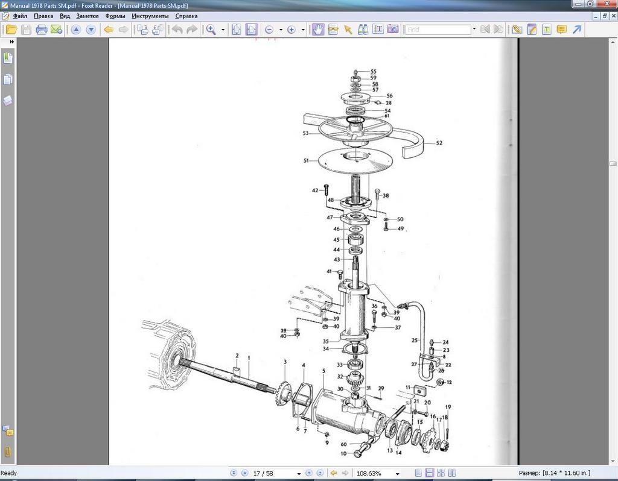Toggle Fit Width page view
Viewport: 618px width, 481px height.
[252, 29]
